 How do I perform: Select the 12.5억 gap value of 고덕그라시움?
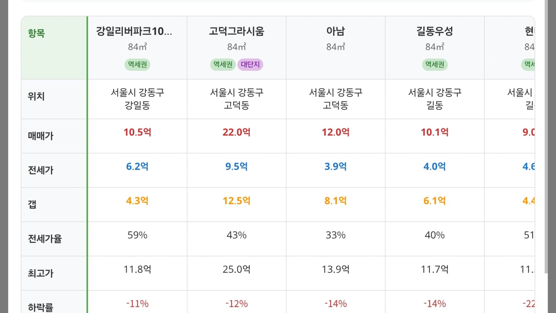pos(237,200)
